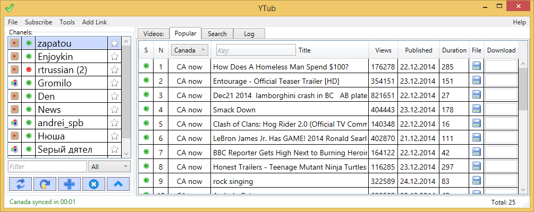This screenshot has width=534, height=212.
Task: Click save file icon for Smack Down video
Action: [477, 109]
